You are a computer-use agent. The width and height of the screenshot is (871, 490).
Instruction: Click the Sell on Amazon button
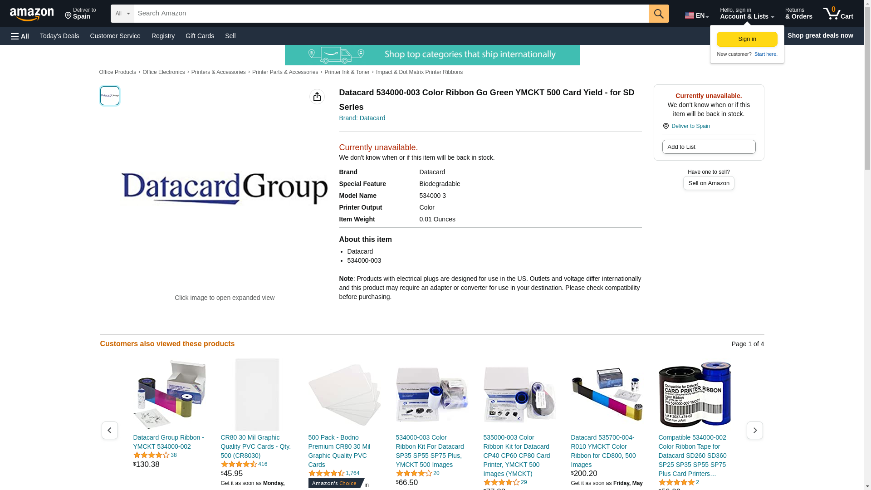tap(709, 183)
